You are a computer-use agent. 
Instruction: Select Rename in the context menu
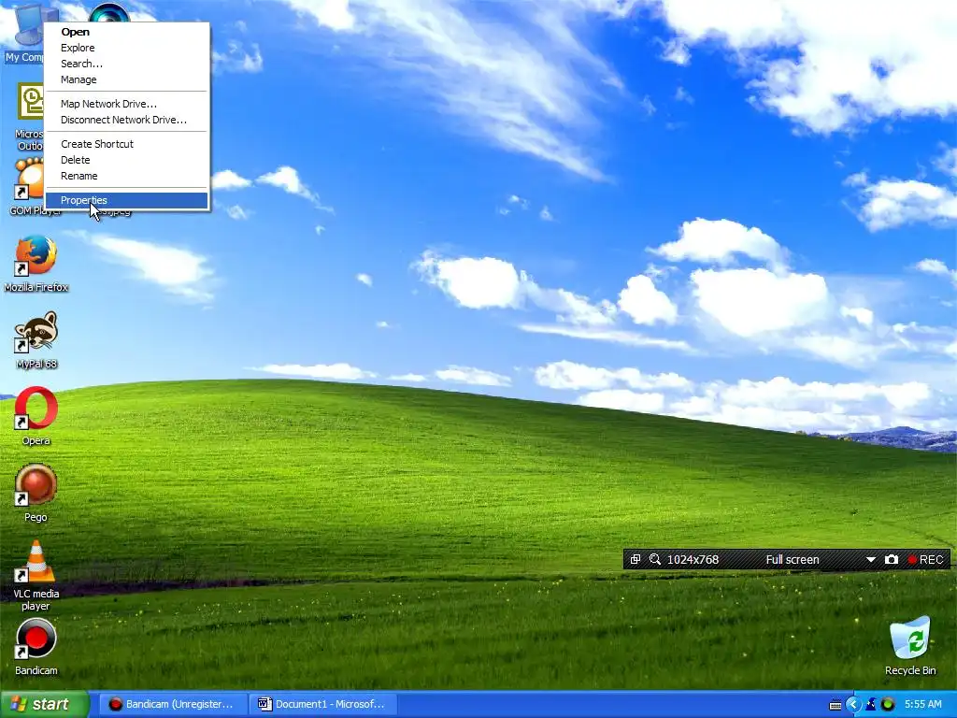pos(127,176)
